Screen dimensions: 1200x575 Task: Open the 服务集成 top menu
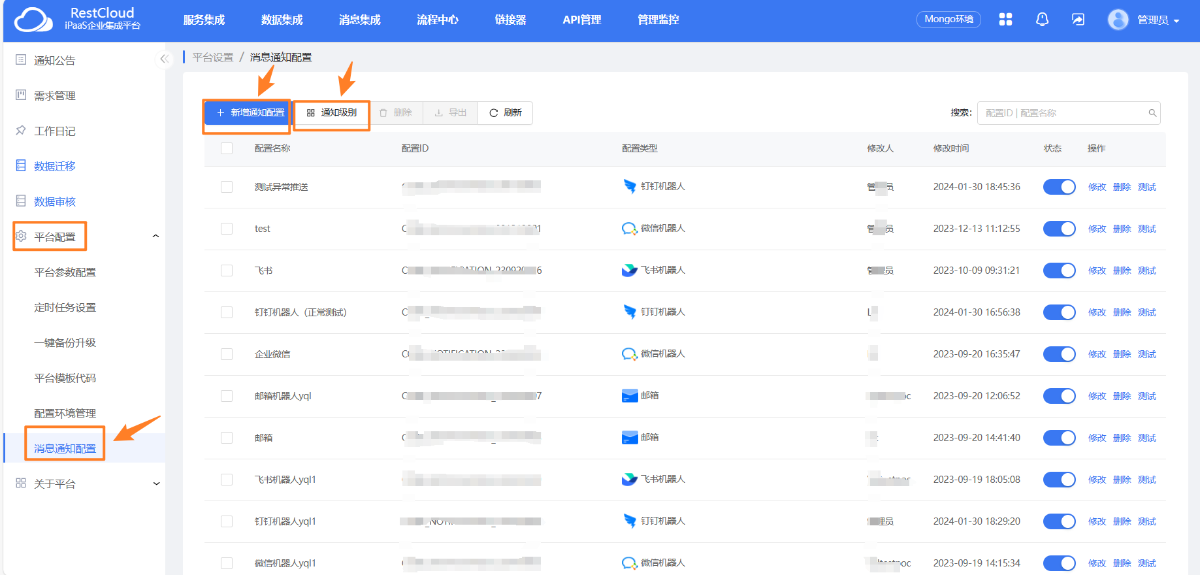tap(204, 20)
